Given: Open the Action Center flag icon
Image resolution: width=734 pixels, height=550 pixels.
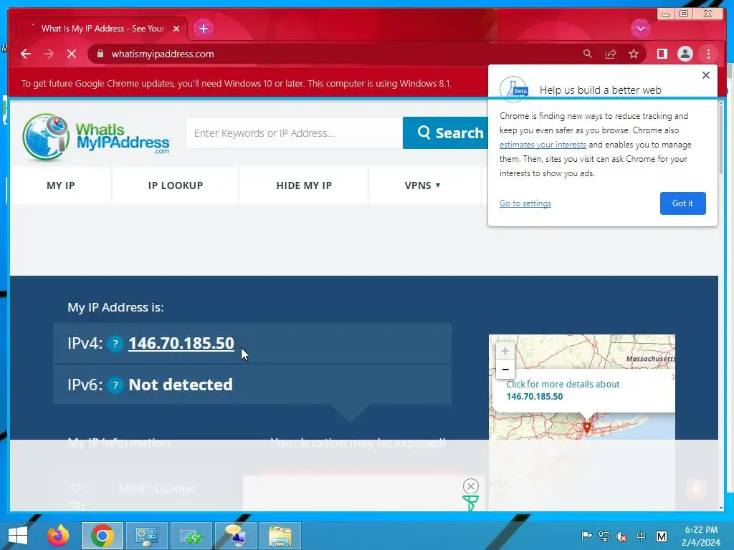Looking at the screenshot, I should 586,536.
